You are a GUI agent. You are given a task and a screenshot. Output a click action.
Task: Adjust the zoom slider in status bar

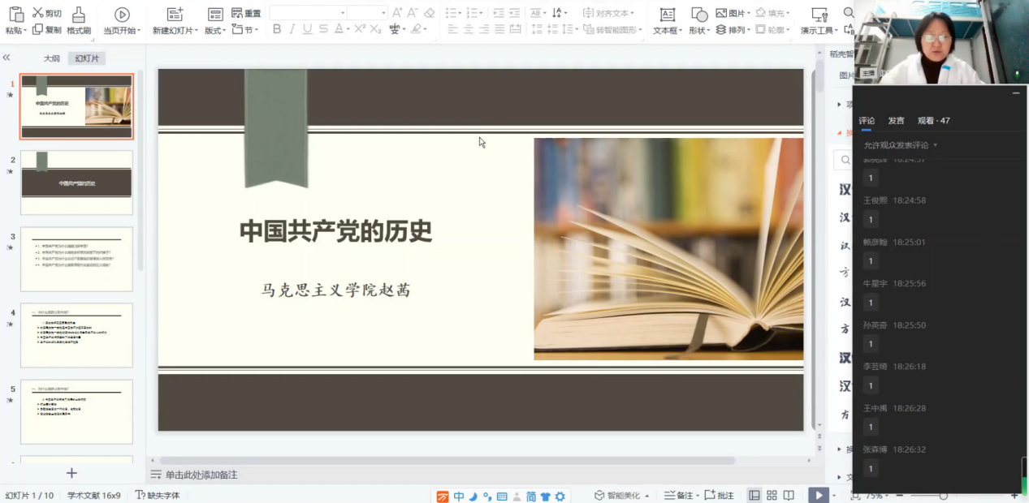pos(943,496)
